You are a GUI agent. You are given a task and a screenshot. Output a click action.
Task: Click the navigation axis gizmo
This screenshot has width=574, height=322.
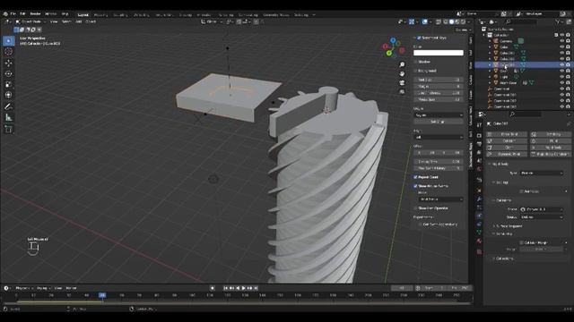pos(393,47)
